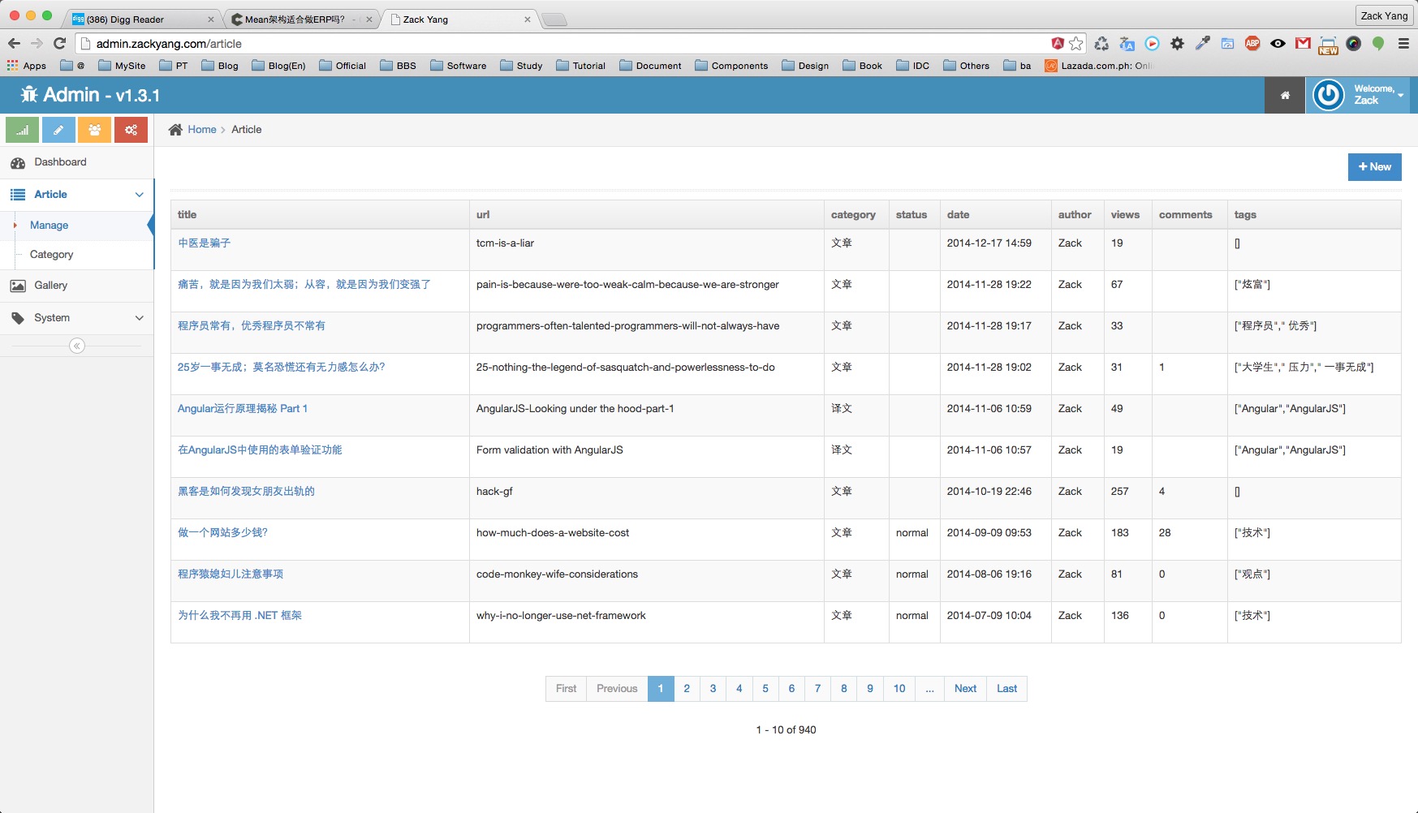Image resolution: width=1418 pixels, height=813 pixels.
Task: Select Manage in the Article submenu
Action: (50, 226)
